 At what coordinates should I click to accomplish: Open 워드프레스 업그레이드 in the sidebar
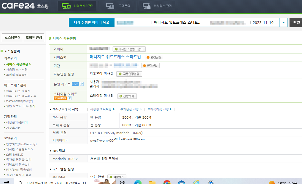pos(21,96)
